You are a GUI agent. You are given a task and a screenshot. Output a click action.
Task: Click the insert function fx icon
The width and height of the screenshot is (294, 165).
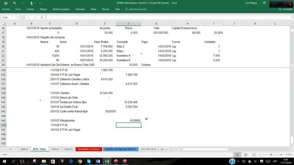click(42, 17)
